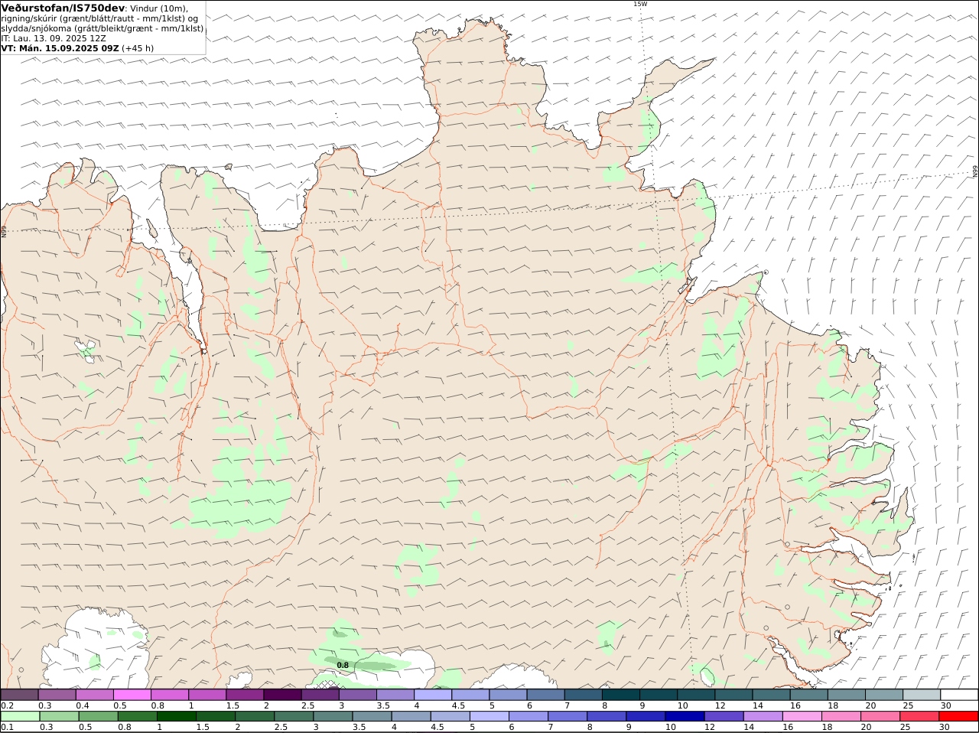The image size is (979, 733).
Task: Click the dark blue 10 swatch, lower legend
Action: coord(684,717)
